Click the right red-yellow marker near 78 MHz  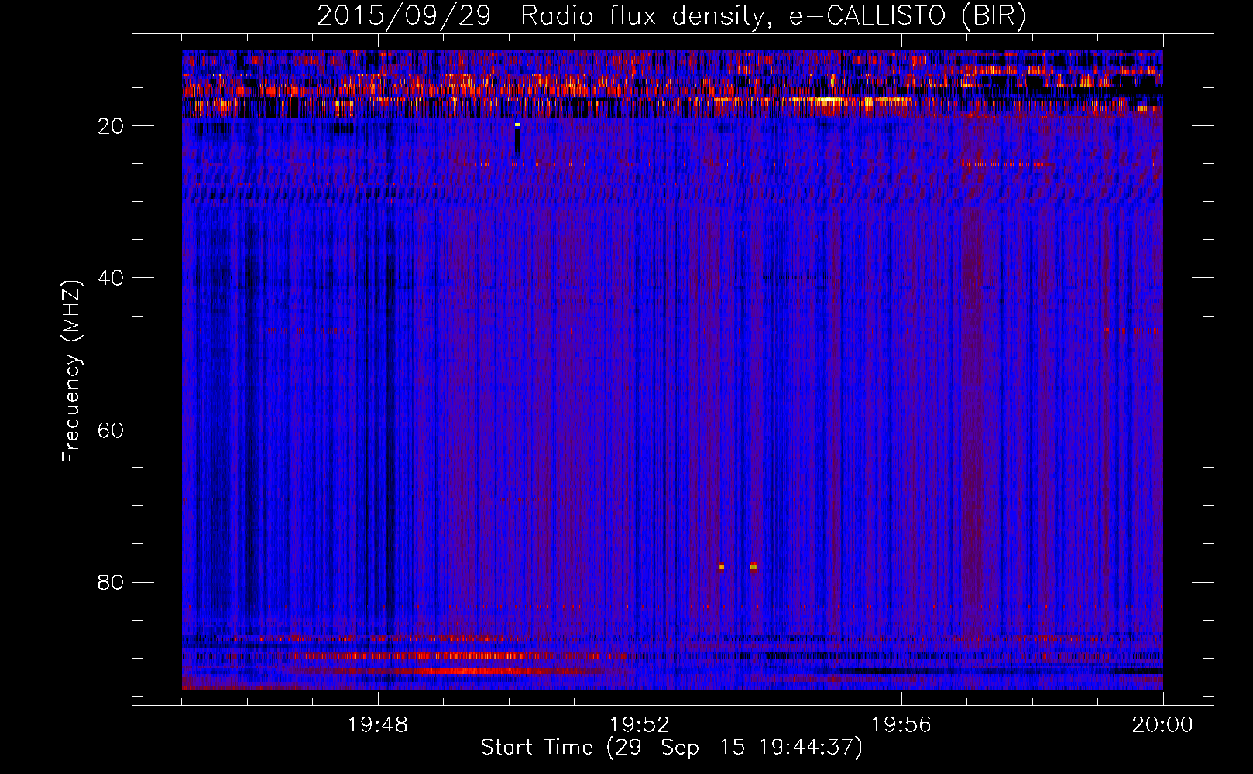pyautogui.click(x=753, y=567)
